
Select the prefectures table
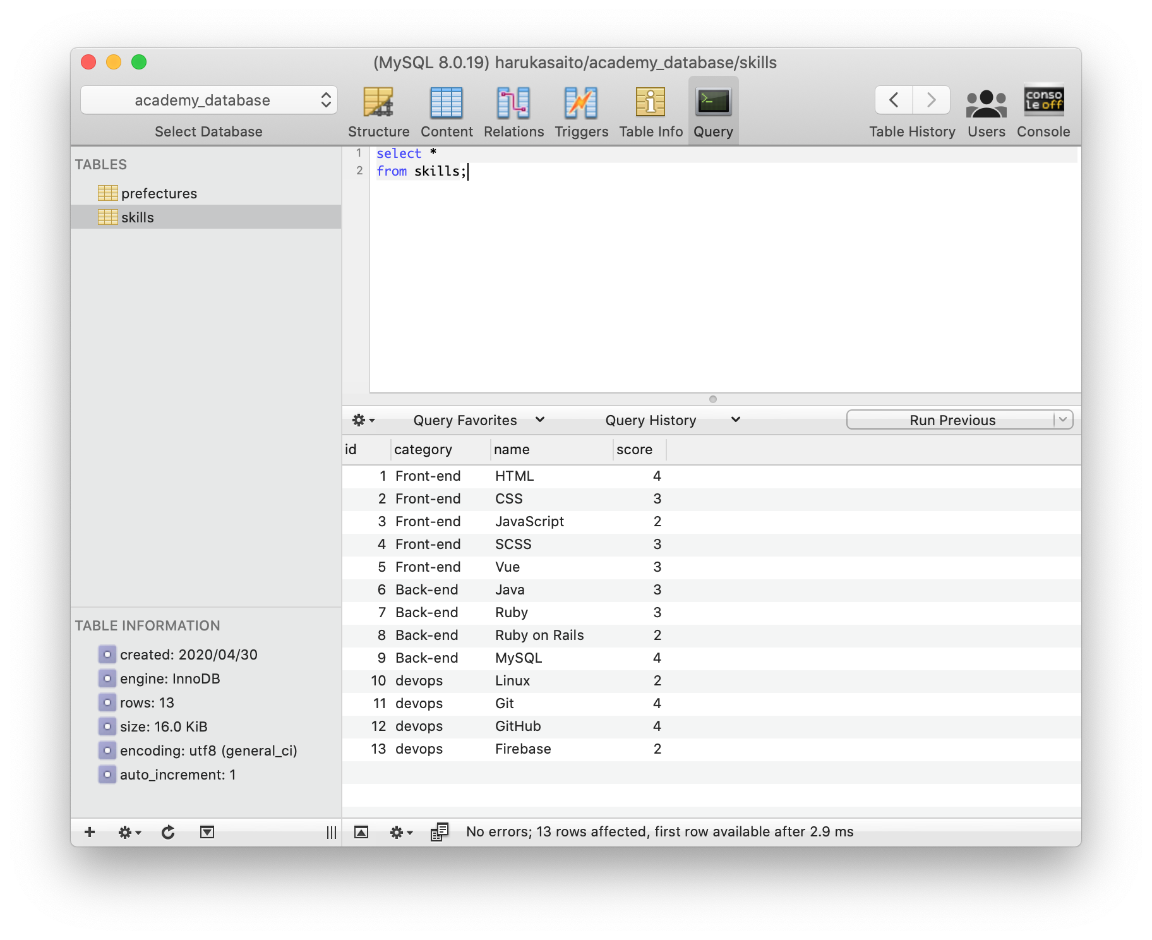pyautogui.click(x=159, y=193)
